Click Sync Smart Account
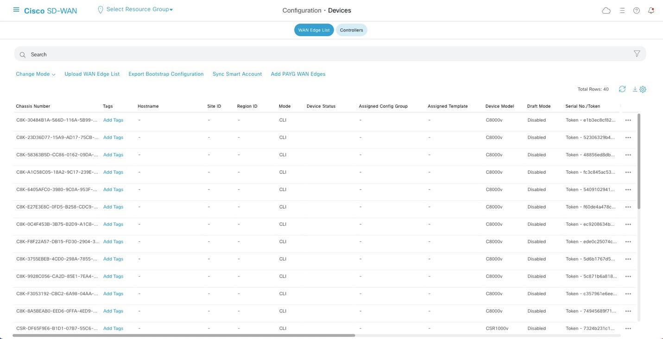 (x=237, y=74)
